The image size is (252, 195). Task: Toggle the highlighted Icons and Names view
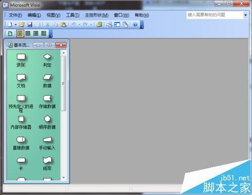20,34
